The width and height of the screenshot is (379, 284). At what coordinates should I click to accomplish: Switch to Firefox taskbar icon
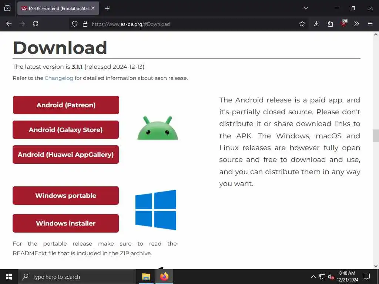click(x=164, y=277)
